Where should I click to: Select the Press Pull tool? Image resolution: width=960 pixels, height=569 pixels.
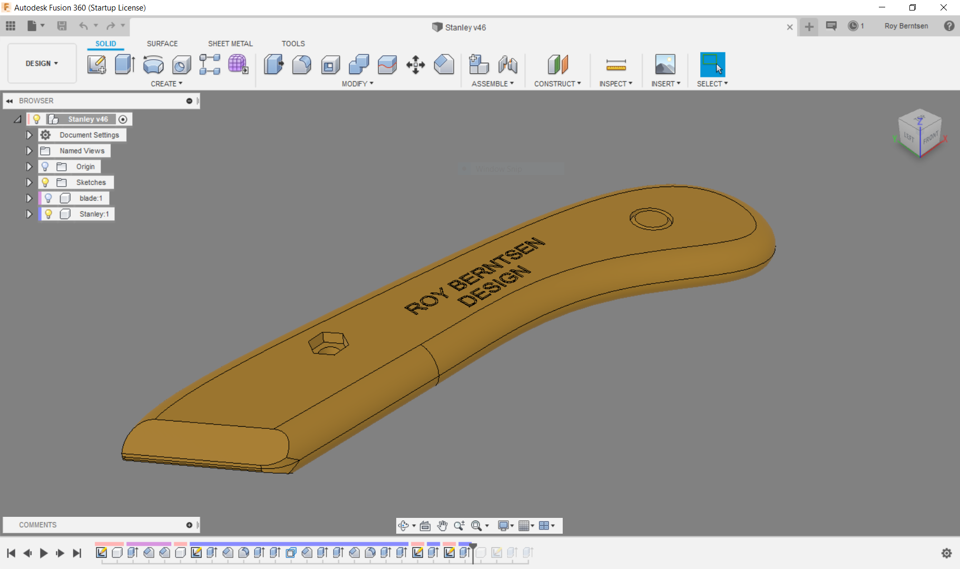point(273,64)
